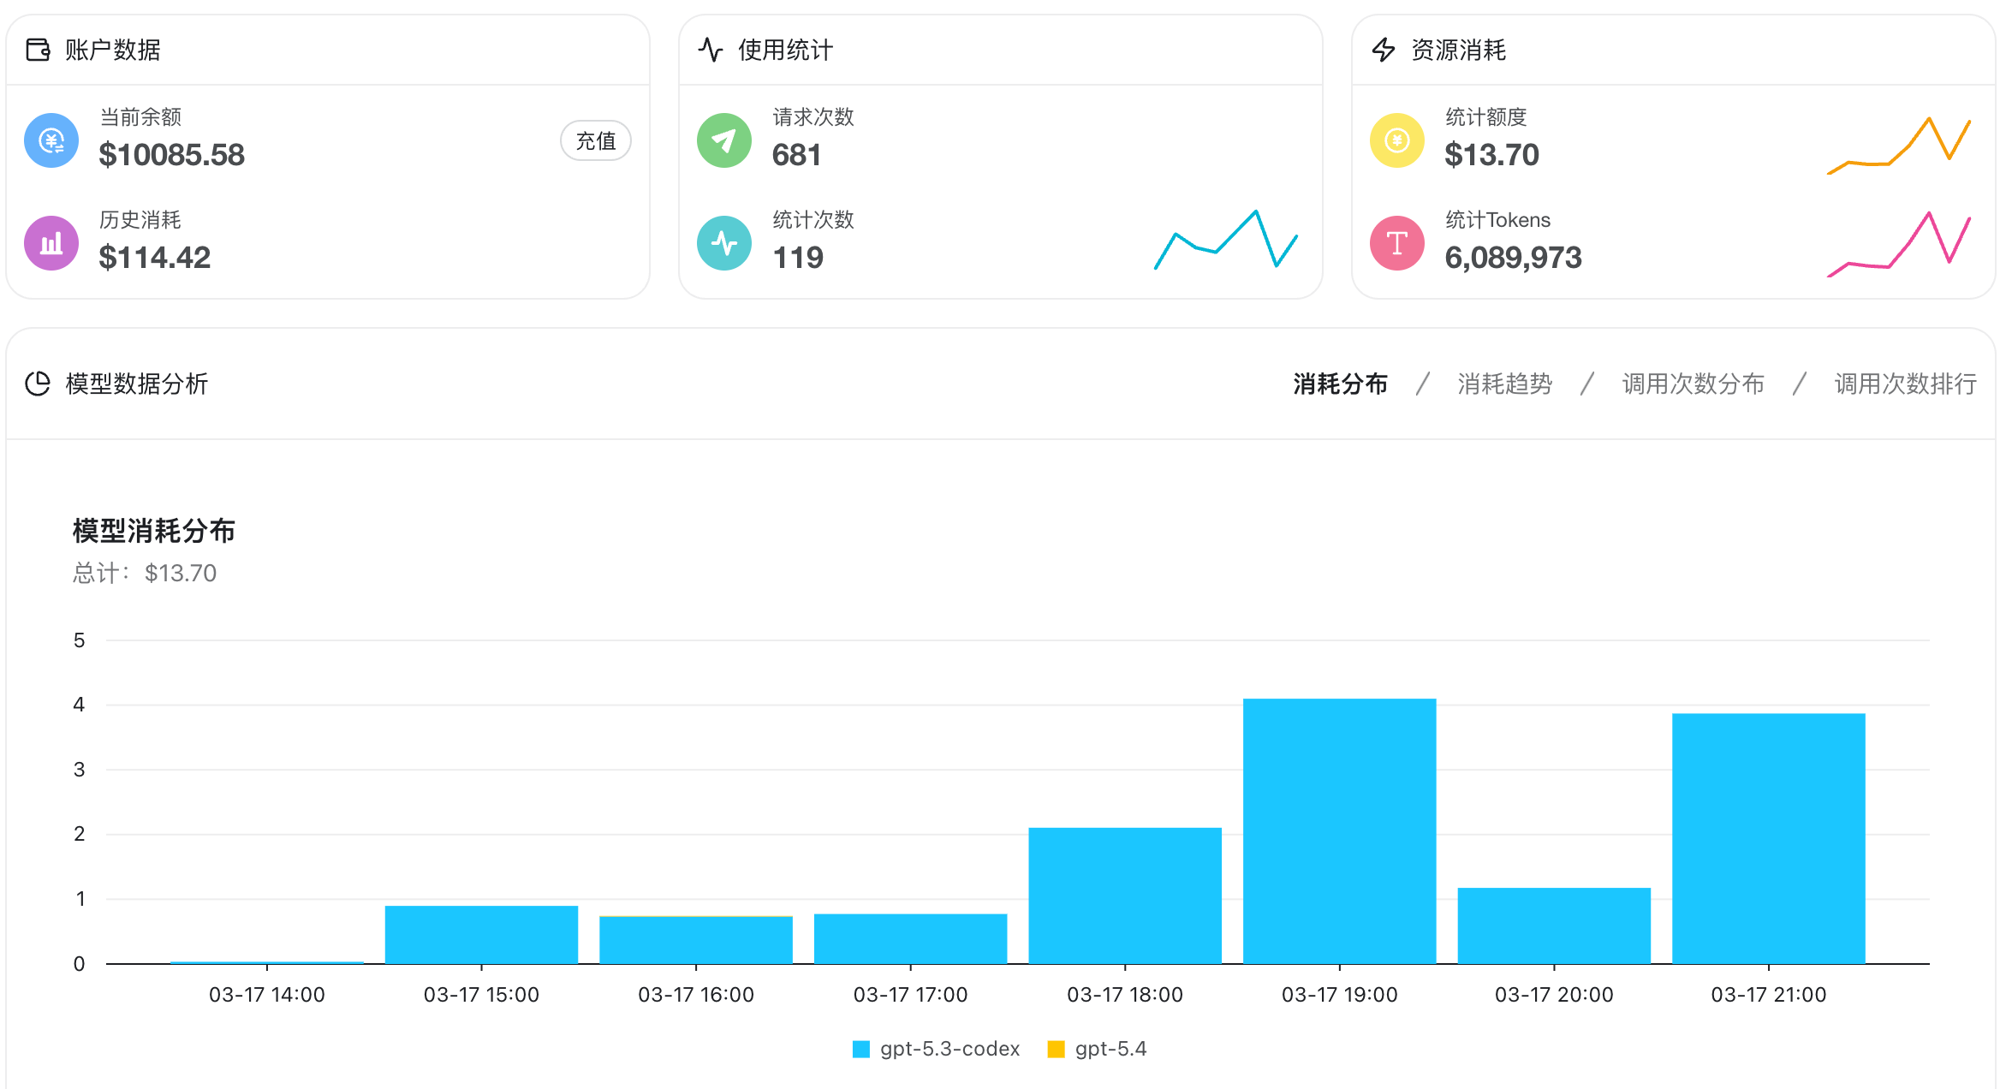The height and width of the screenshot is (1089, 2012).
Task: Click the green 请求次数 paper plane icon
Action: tap(724, 140)
